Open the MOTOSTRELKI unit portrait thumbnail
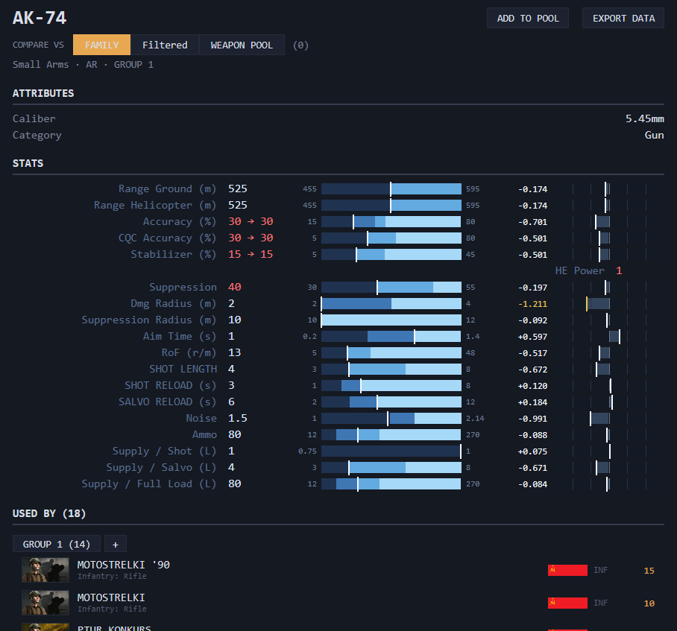The image size is (677, 631). pyautogui.click(x=45, y=603)
